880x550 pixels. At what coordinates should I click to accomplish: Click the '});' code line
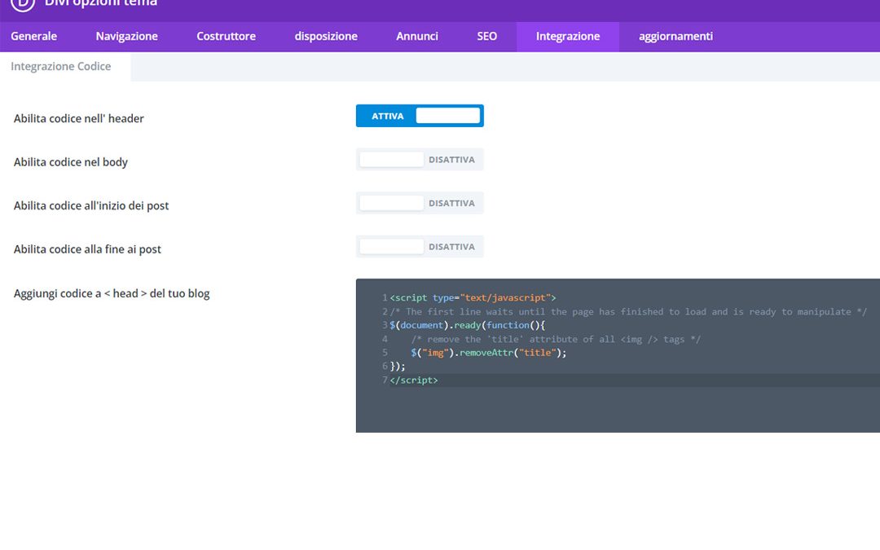(398, 366)
